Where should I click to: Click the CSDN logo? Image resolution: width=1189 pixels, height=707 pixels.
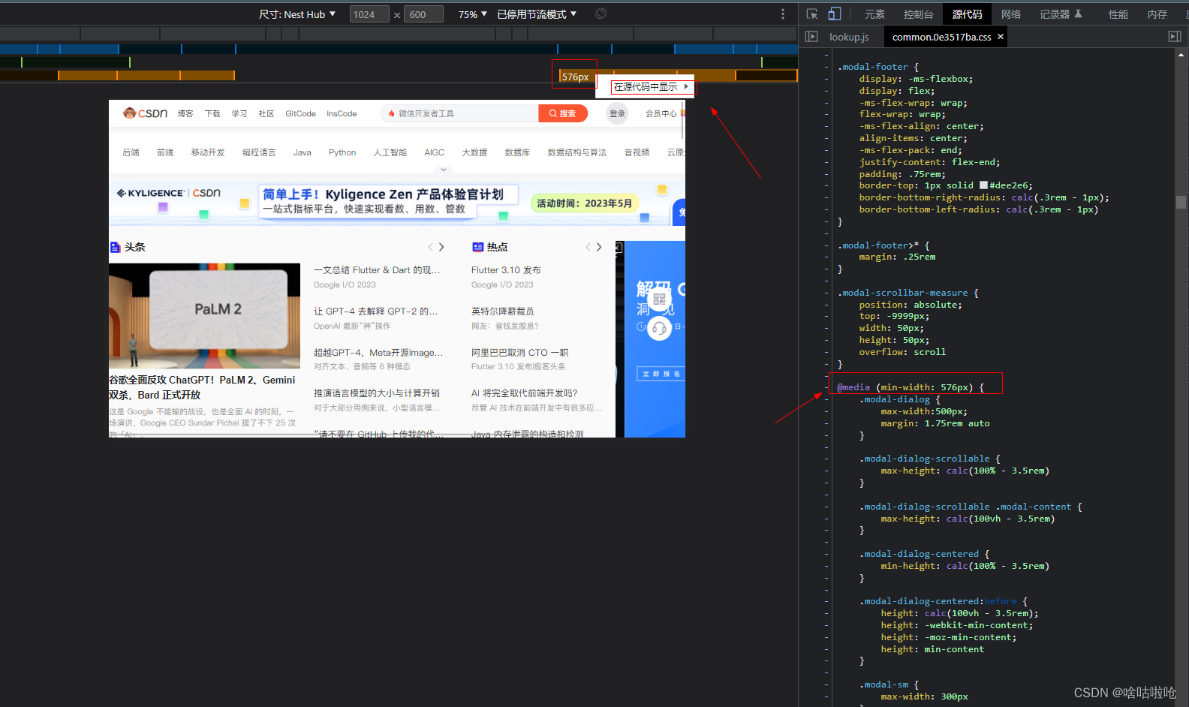145,113
